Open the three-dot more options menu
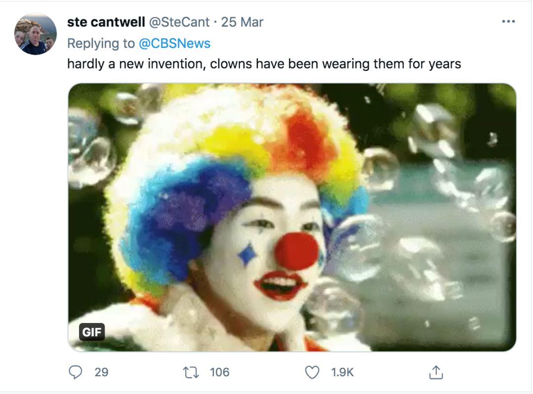Viewport: 533px width, 394px height. coord(508,22)
